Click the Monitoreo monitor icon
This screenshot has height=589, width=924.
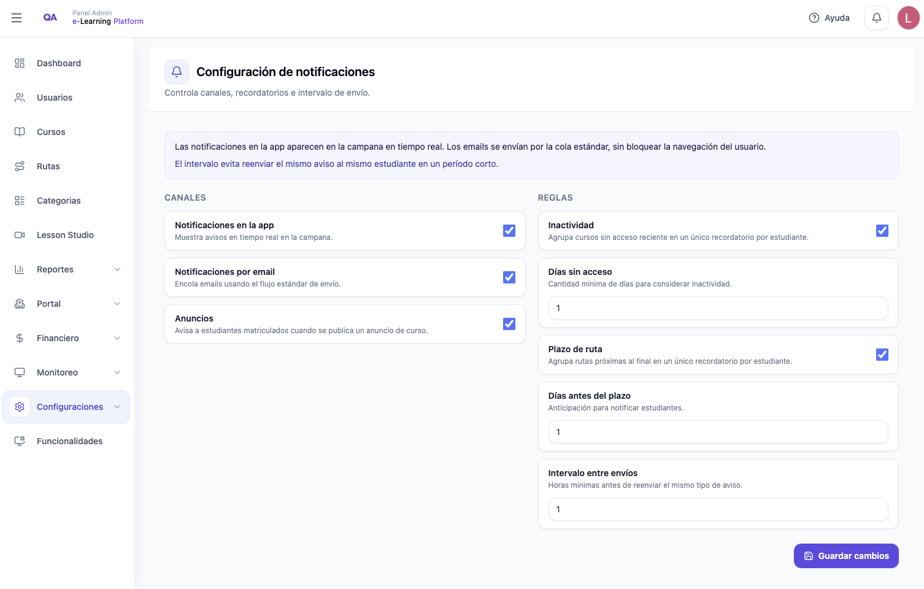[20, 372]
